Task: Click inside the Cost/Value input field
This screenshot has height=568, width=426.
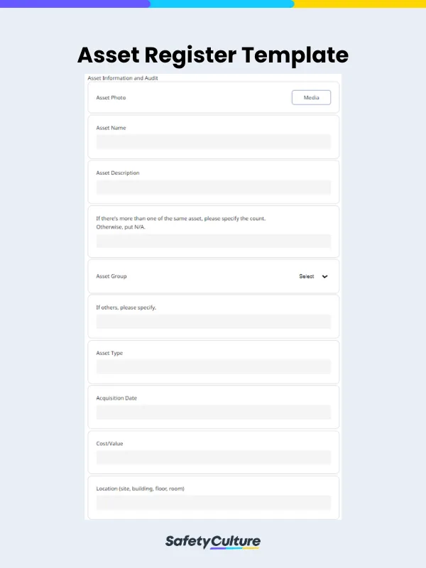Action: click(x=213, y=457)
